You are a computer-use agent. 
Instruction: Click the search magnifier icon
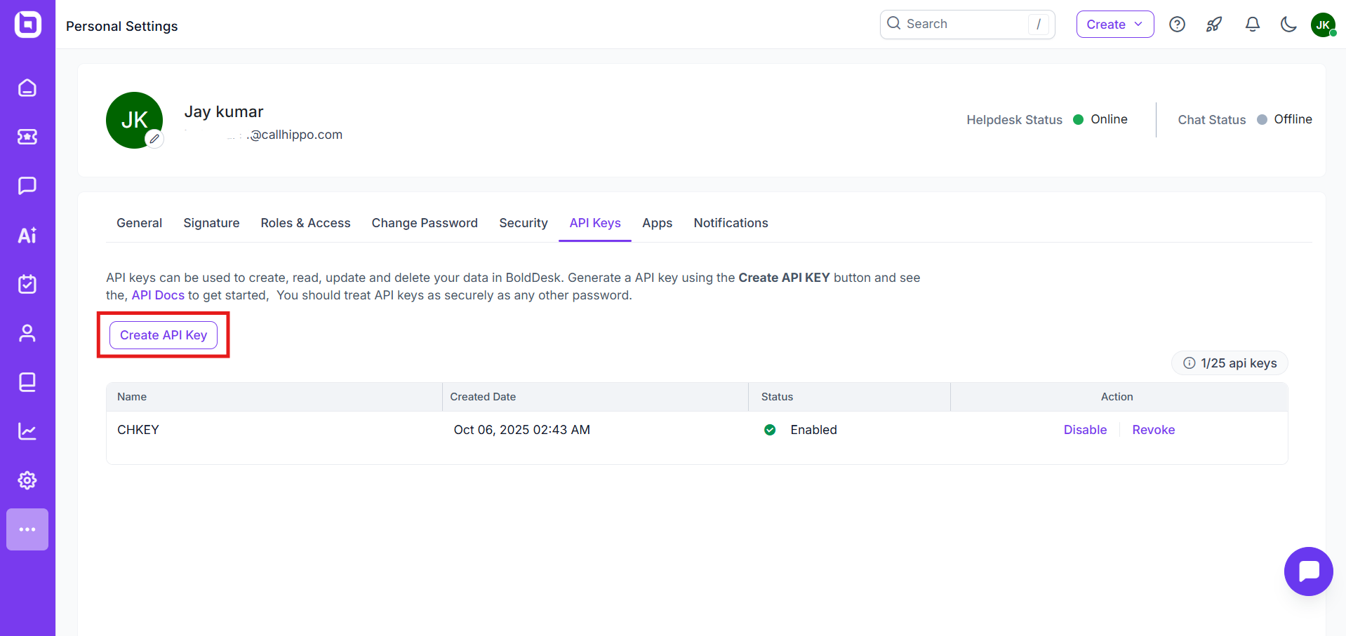click(894, 23)
